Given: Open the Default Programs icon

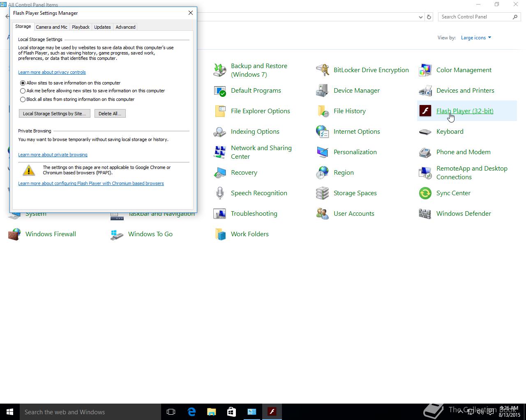Looking at the screenshot, I should (220, 91).
